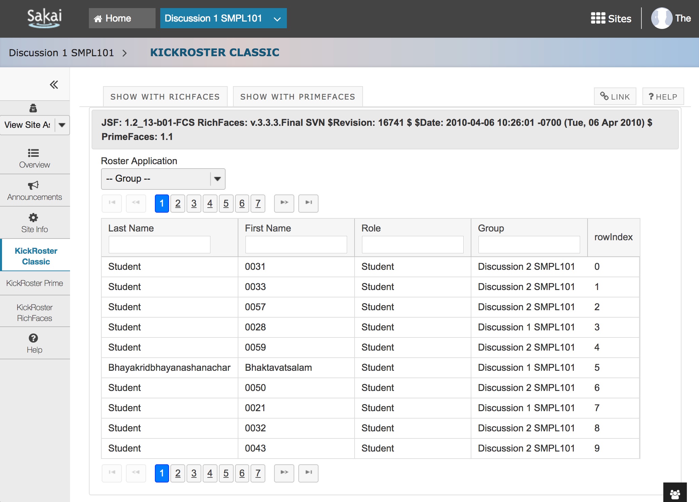Viewport: 699px width, 502px height.
Task: Collapse the sidebar with the double-chevron icon
Action: tap(54, 84)
